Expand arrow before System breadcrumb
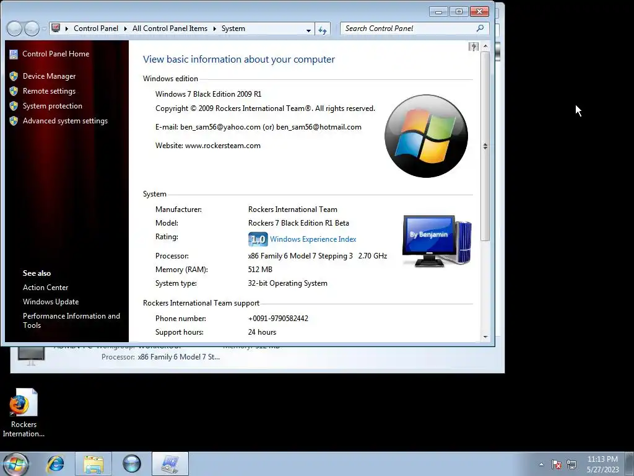634x476 pixels. tap(215, 29)
